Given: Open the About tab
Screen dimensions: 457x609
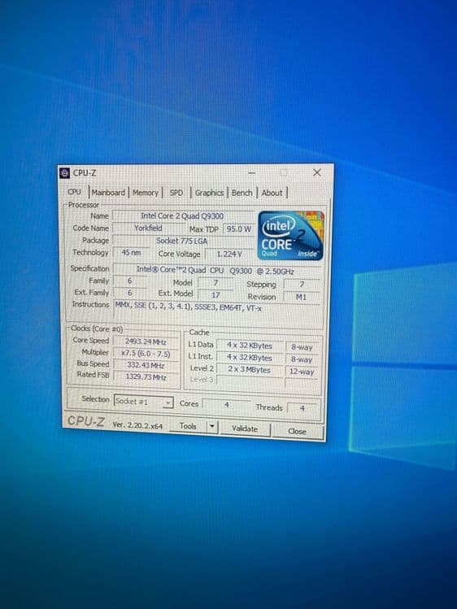Looking at the screenshot, I should pos(272,193).
